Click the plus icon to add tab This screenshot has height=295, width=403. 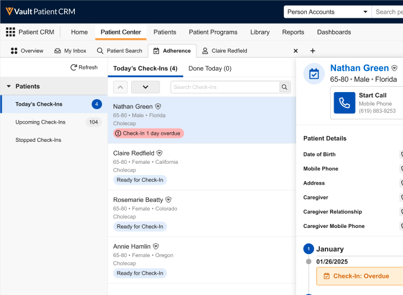click(x=313, y=51)
